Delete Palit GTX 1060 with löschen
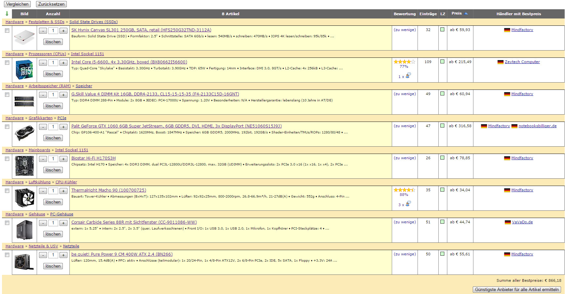565x294 pixels. coord(53,138)
